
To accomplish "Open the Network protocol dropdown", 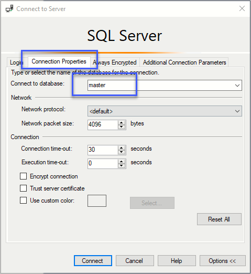I will pos(165,111).
